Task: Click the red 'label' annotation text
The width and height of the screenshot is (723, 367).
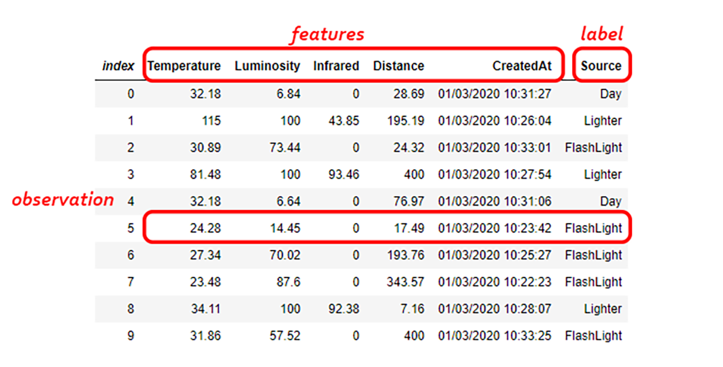Action: (602, 34)
